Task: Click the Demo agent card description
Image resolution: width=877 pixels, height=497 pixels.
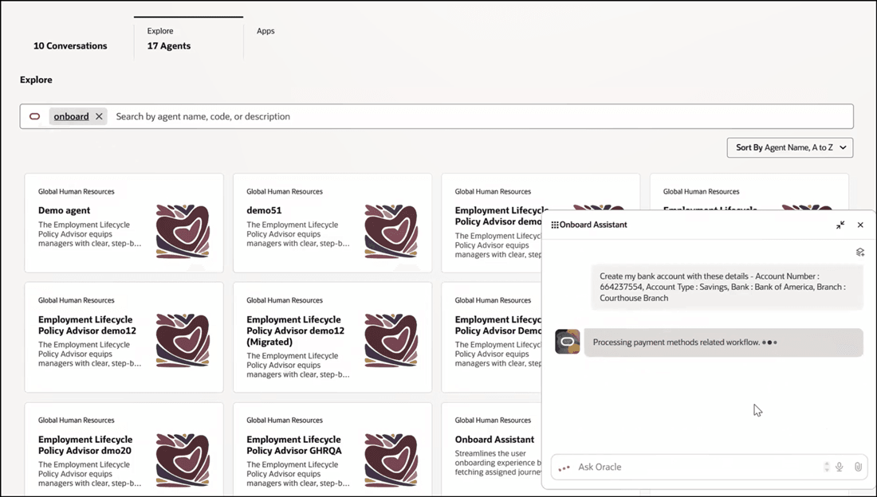Action: (89, 234)
